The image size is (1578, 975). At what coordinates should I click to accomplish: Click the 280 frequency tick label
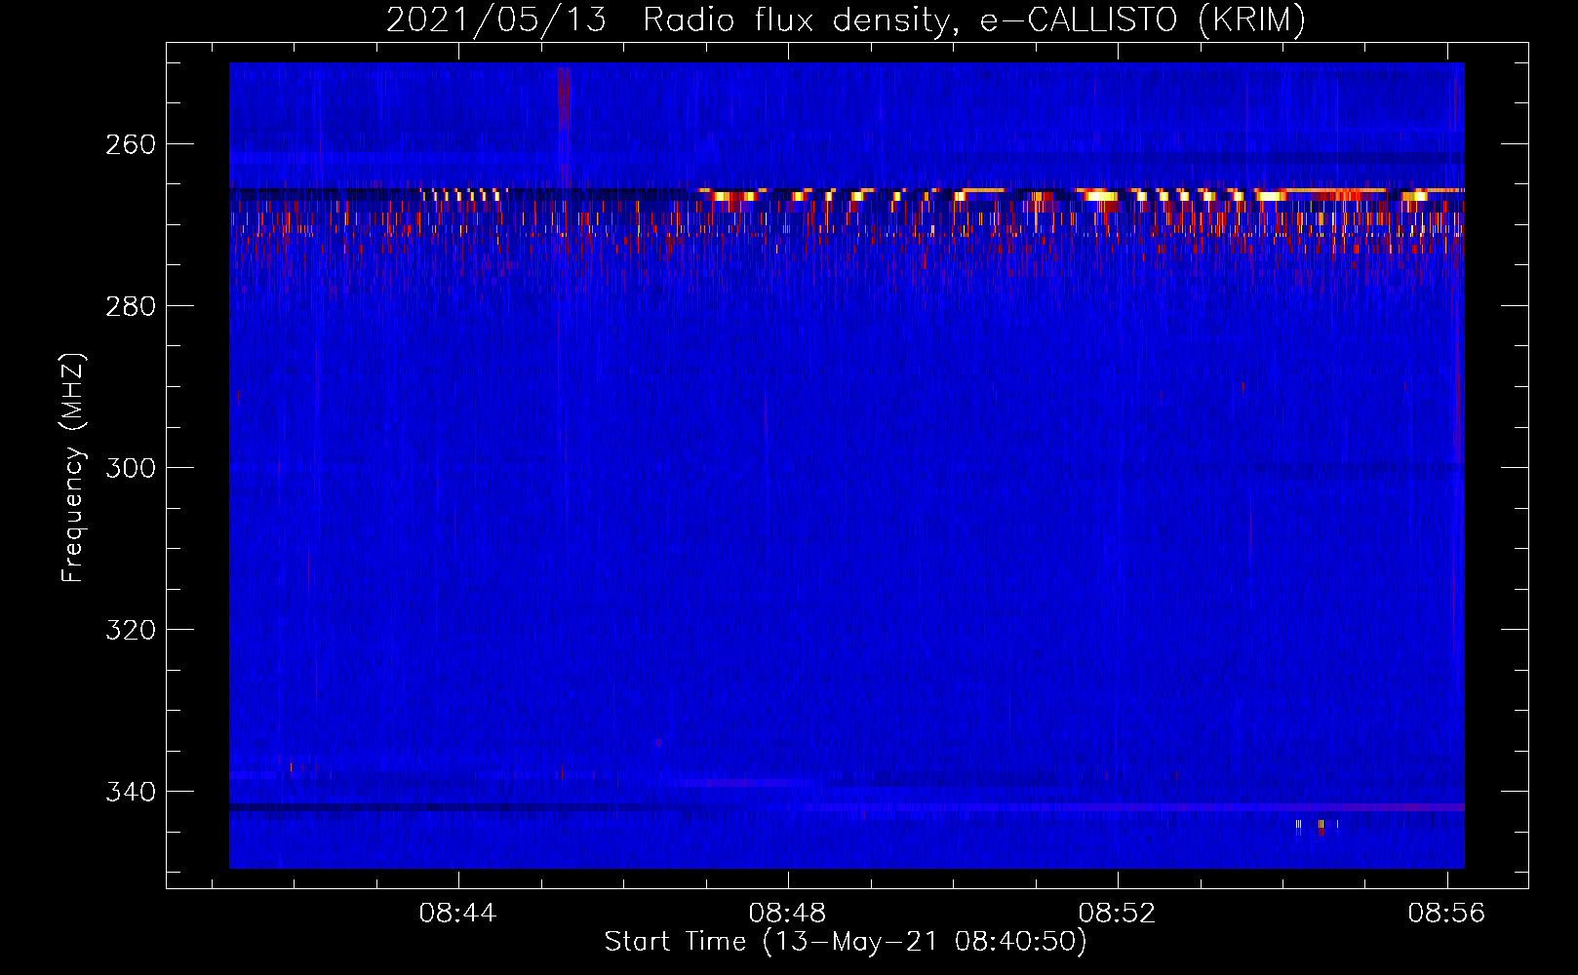(x=130, y=306)
